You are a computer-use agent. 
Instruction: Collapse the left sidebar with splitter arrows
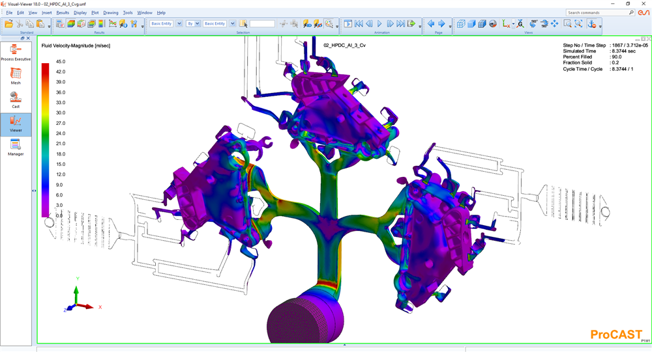pos(34,191)
